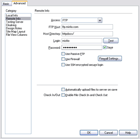The image size is (140, 139).
Task: Select Local Info category
Action: pyautogui.click(x=12, y=15)
